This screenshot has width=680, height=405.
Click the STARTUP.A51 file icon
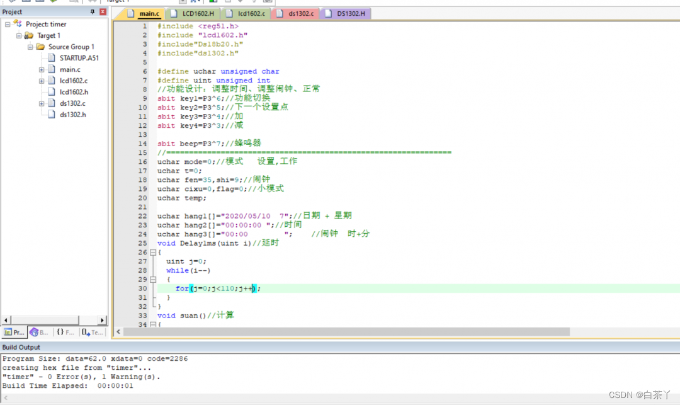[x=52, y=58]
